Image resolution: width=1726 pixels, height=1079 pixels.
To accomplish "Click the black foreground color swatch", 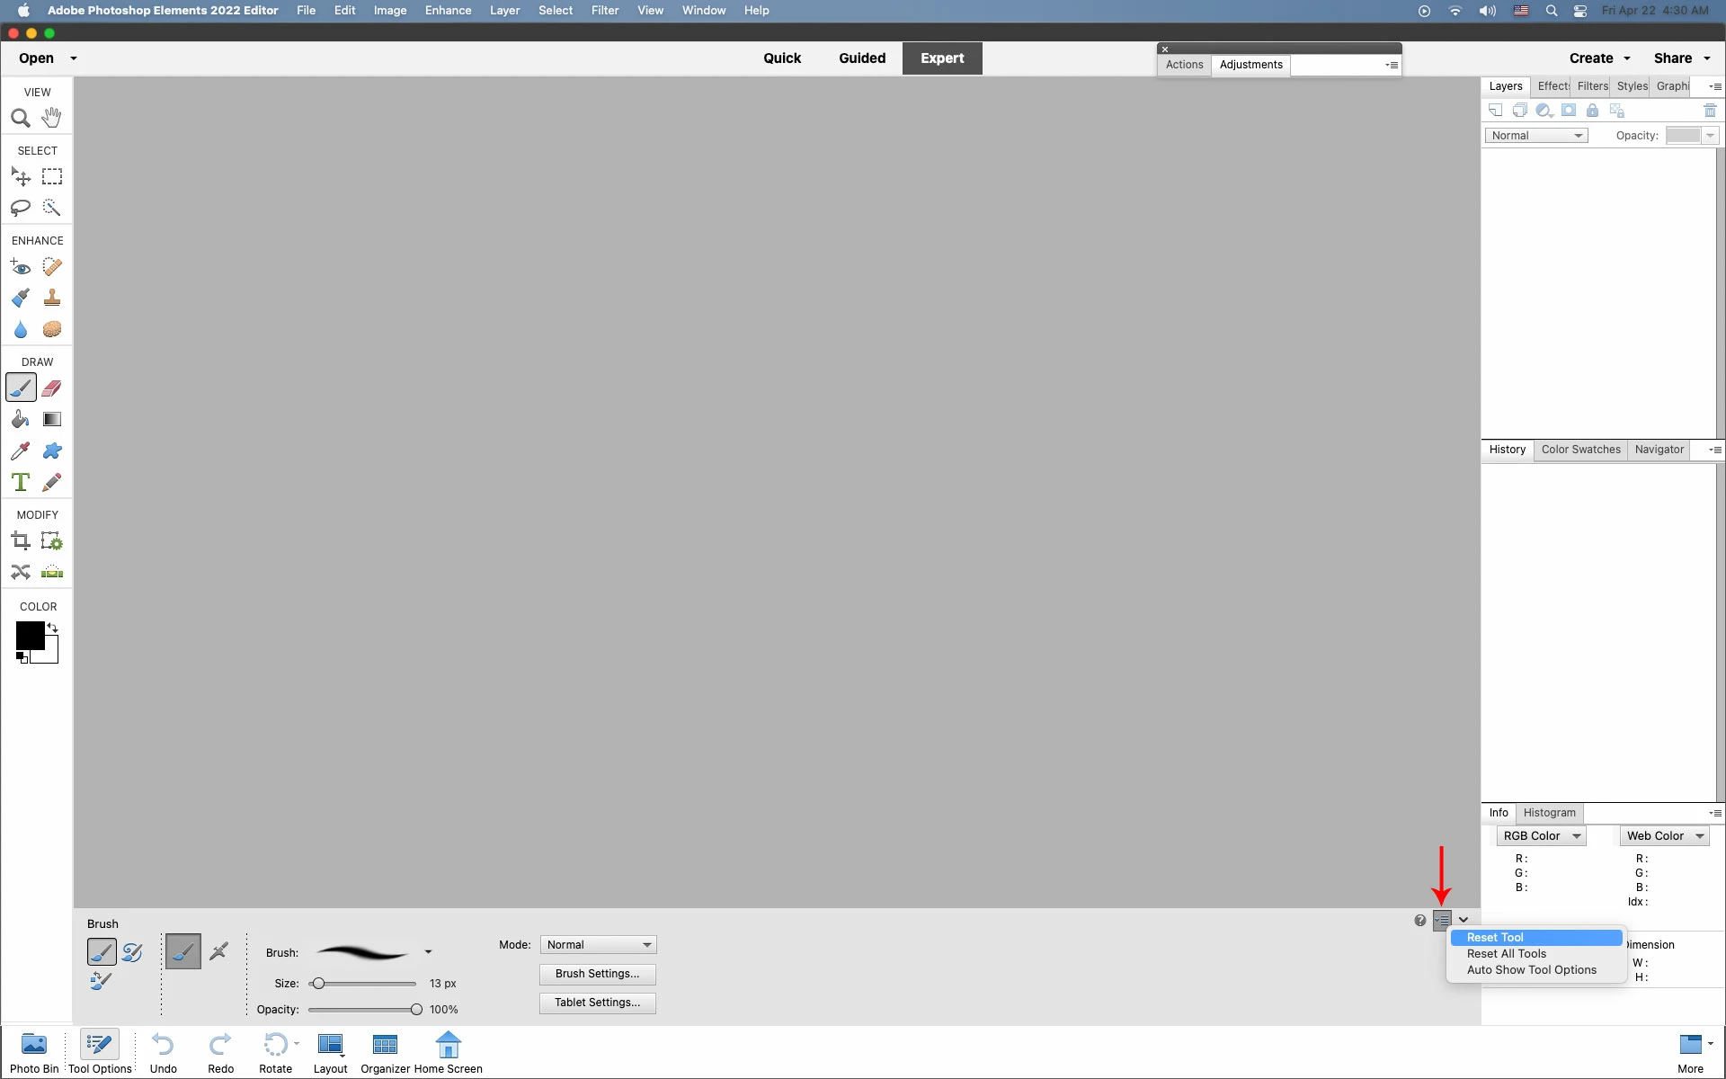I will click(x=29, y=635).
